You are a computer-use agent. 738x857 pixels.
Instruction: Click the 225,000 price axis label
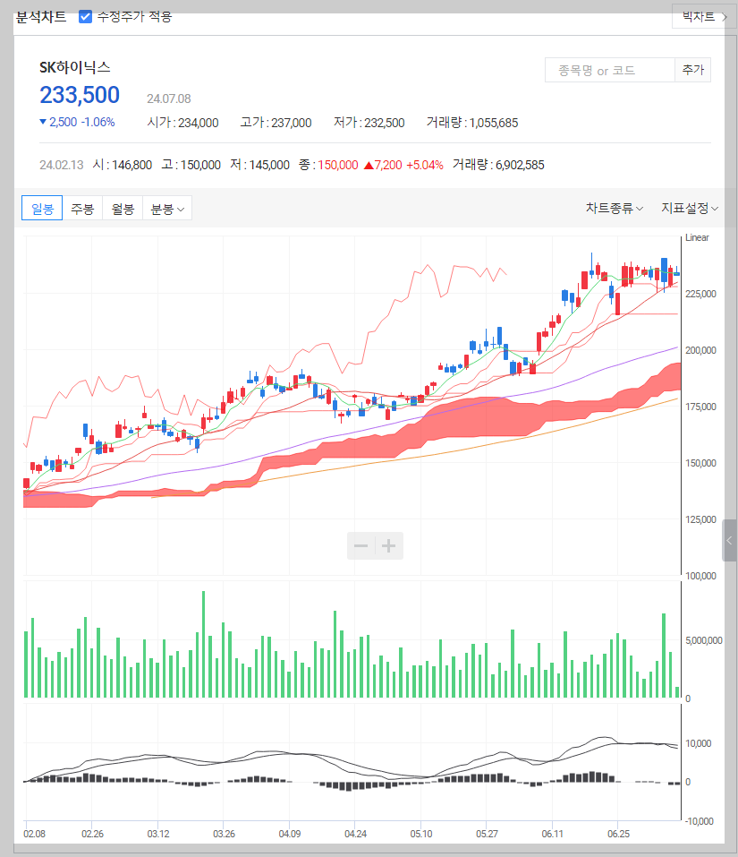(x=701, y=294)
